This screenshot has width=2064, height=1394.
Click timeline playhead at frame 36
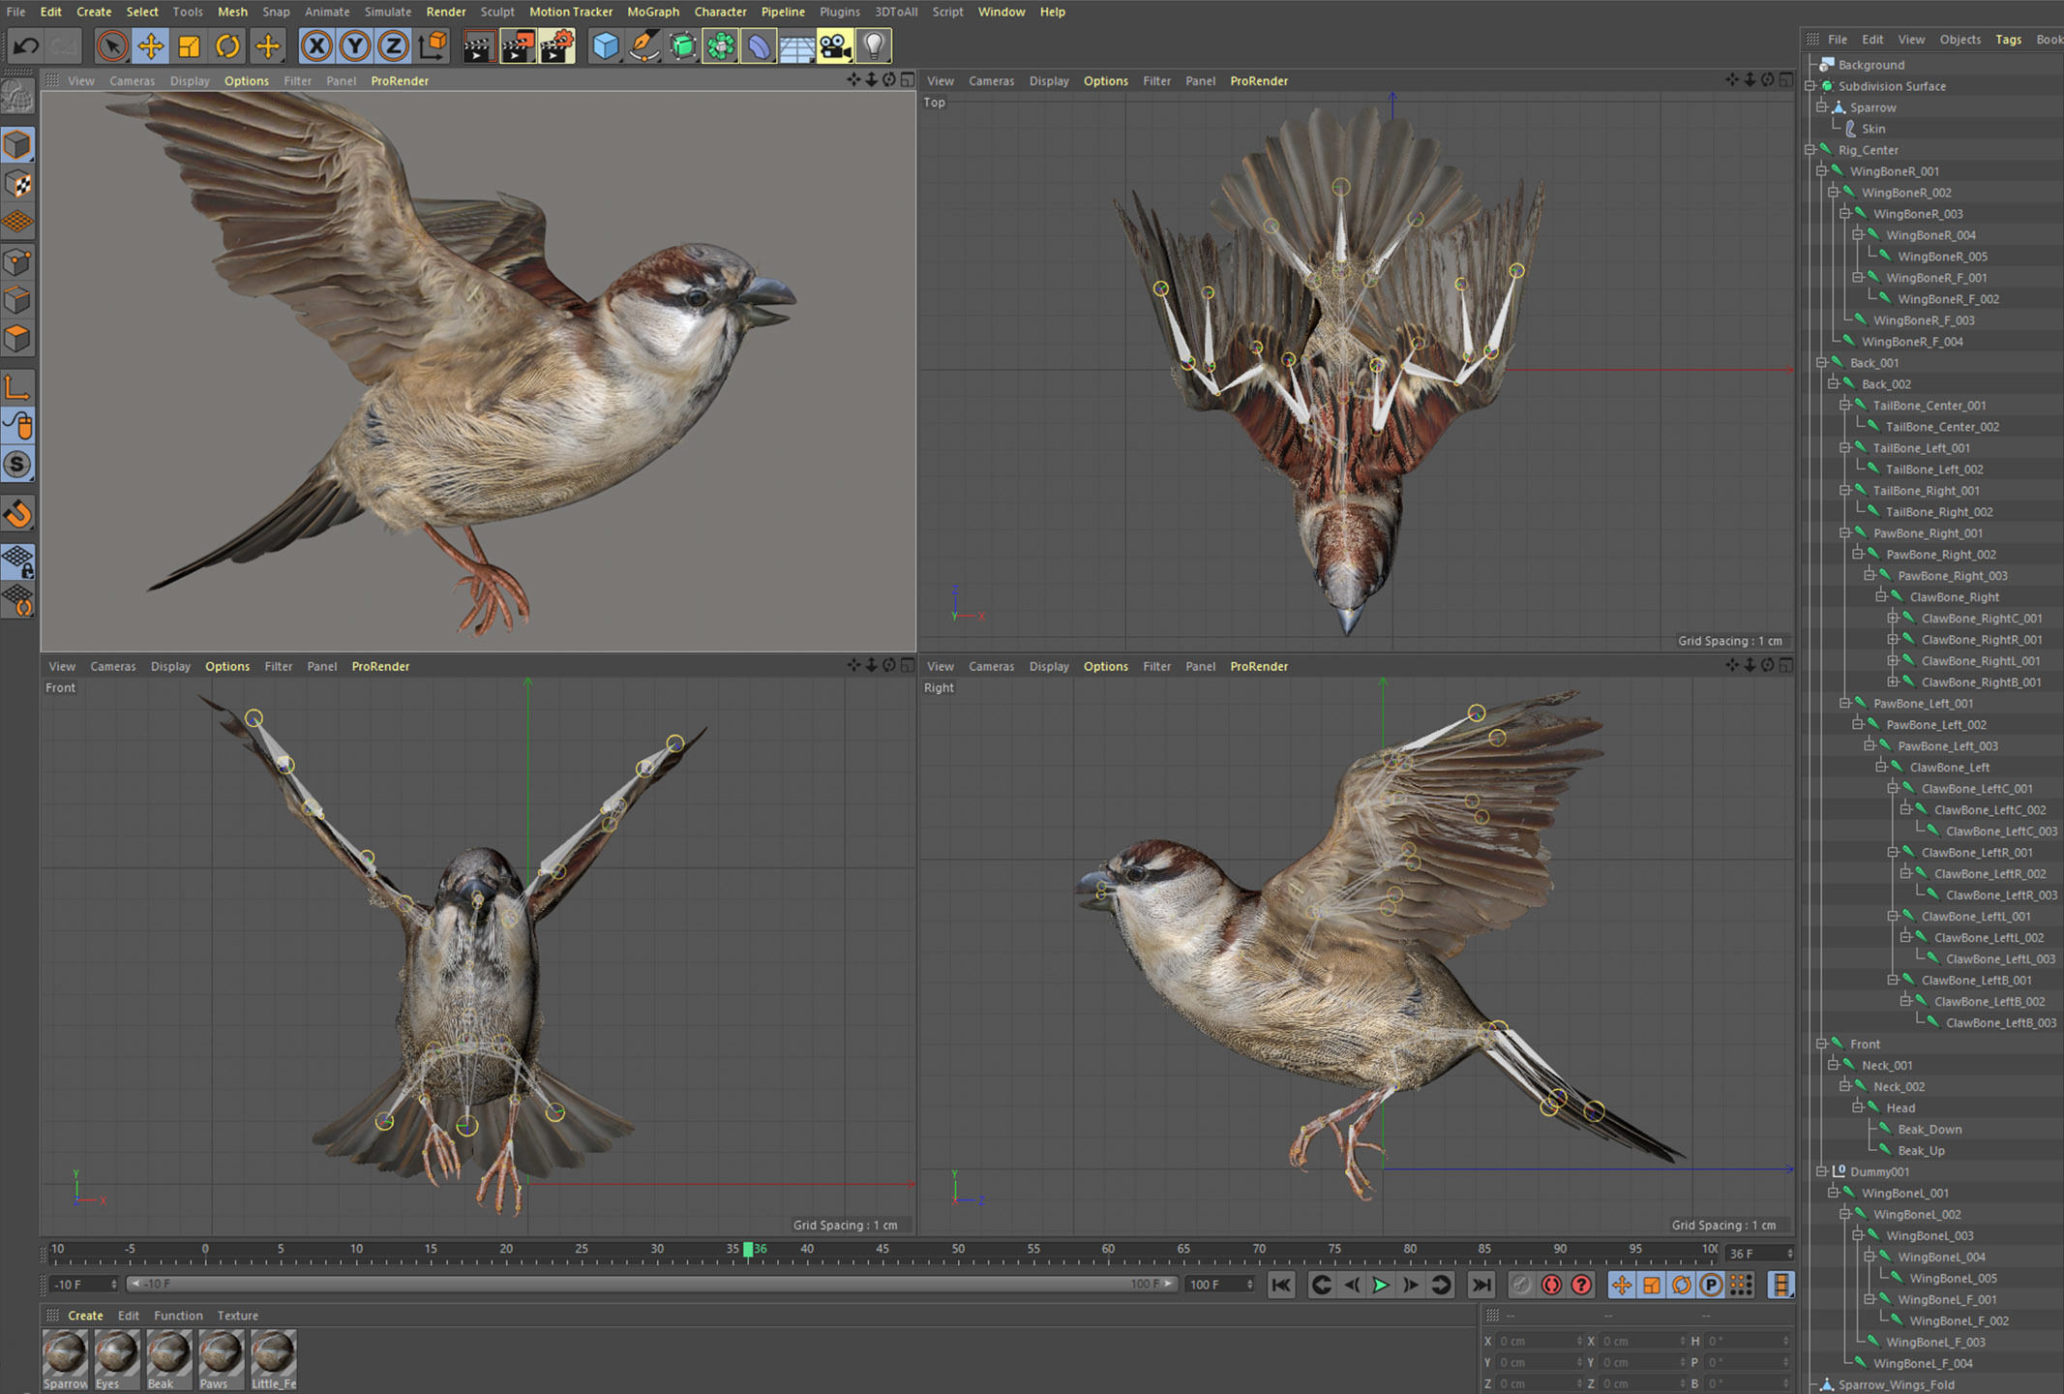click(748, 1249)
